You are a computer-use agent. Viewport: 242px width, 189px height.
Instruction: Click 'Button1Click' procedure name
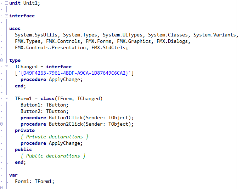[66, 118]
